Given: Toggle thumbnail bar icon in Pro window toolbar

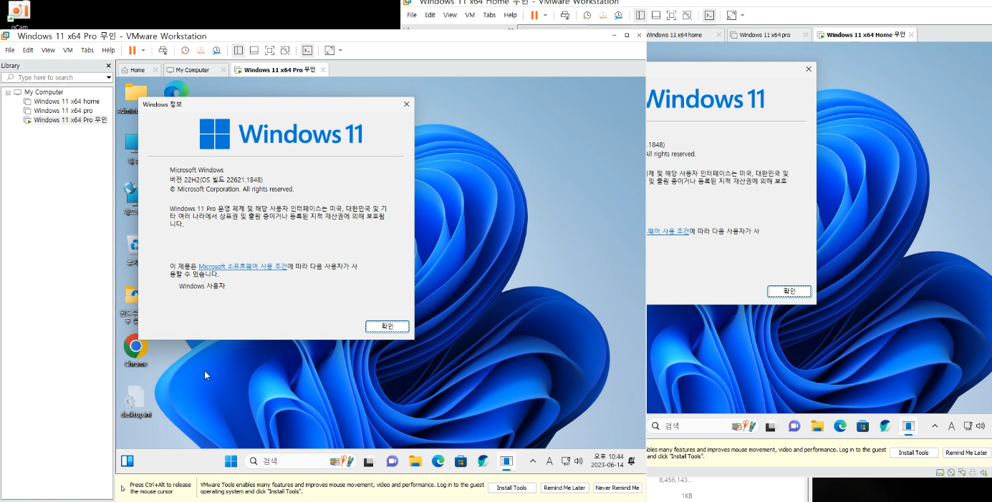Looking at the screenshot, I should point(254,50).
